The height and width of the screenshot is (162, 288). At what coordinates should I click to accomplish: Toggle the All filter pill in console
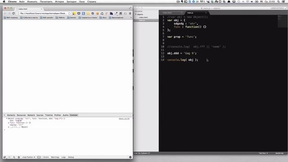click(39, 157)
